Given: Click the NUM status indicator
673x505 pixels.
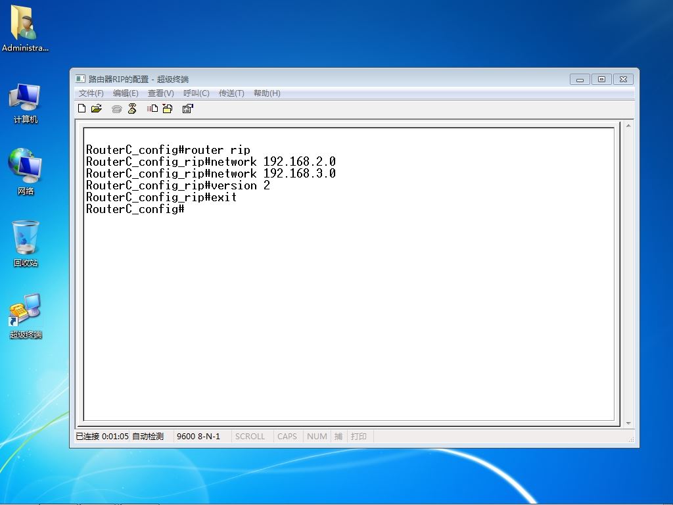Looking at the screenshot, I should 317,437.
